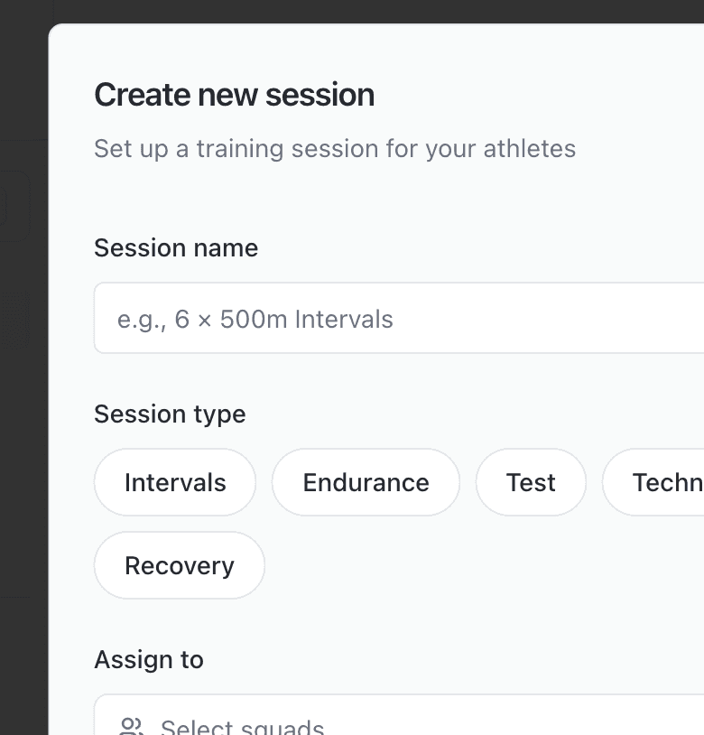Screen dimensions: 704x735
Task: Click the '6 × 500m Intervals' placeholder text
Action: coord(283,320)
